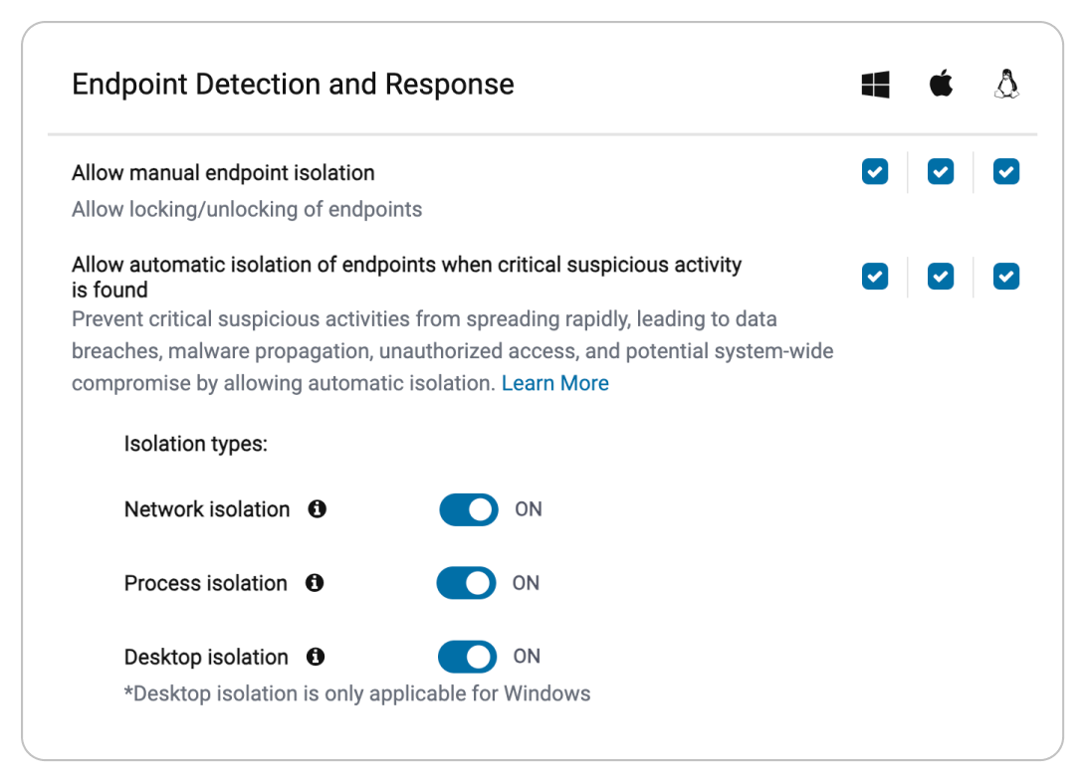Click the 'Allow manual endpoint isolation' label
1086x783 pixels.
coord(223,172)
